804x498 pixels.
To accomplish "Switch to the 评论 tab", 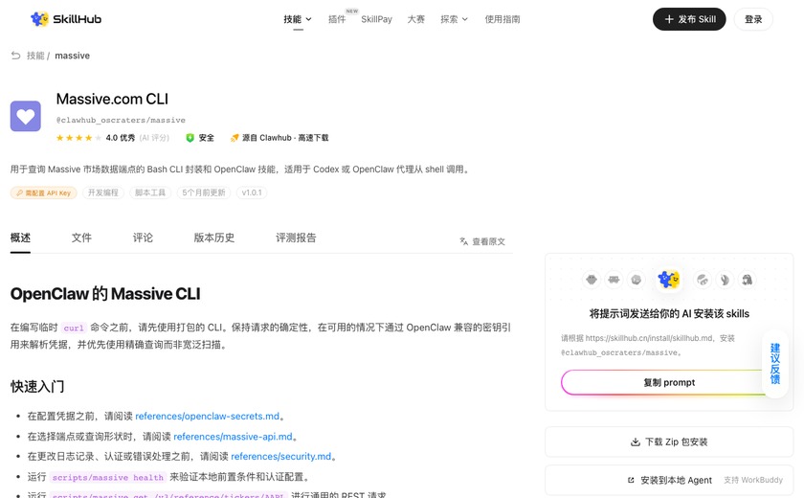I will click(143, 238).
